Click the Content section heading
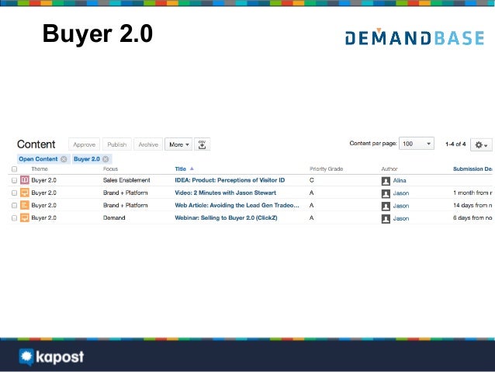 [x=36, y=144]
